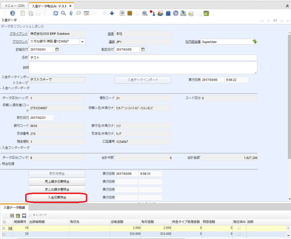
Task: Go to detail record with blue down arrow
Action: pyautogui.click(x=112, y=13)
